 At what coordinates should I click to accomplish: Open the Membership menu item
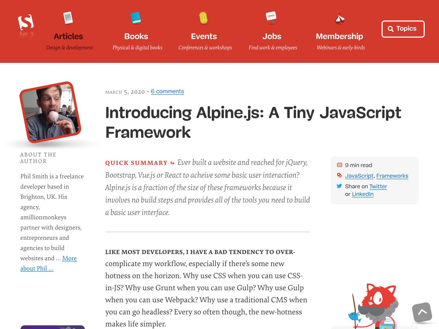[x=339, y=36]
